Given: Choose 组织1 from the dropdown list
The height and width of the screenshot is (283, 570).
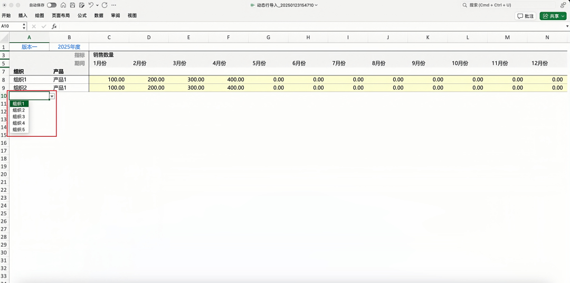Looking at the screenshot, I should coord(19,103).
